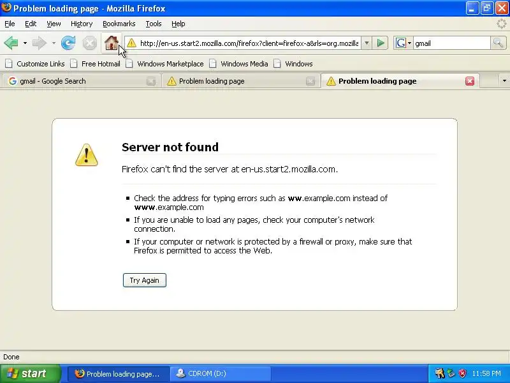Click the Stop loading button
The height and width of the screenshot is (383, 510).
(89, 43)
